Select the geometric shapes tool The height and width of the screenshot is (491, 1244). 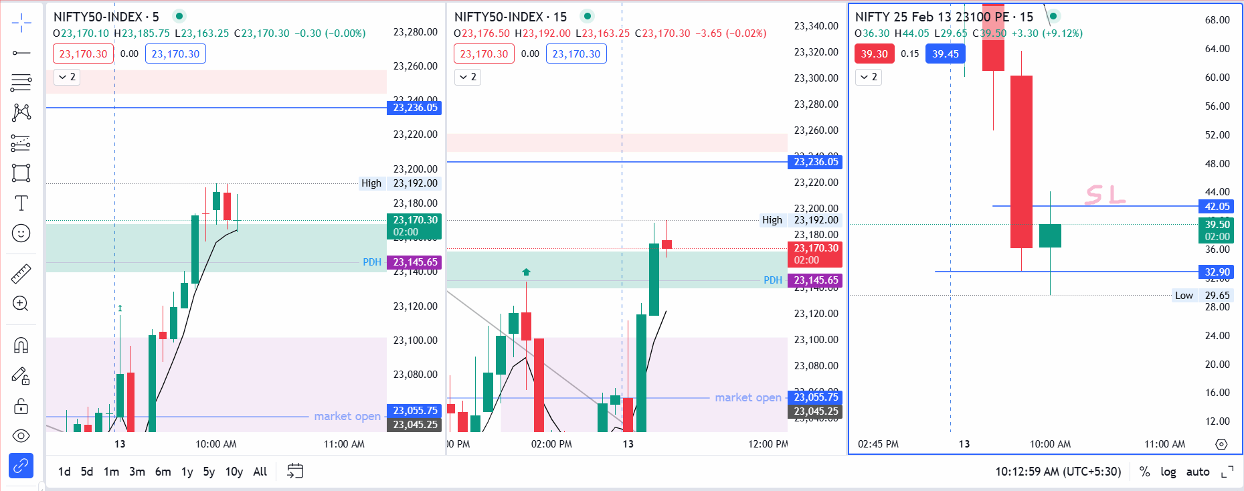pyautogui.click(x=21, y=173)
